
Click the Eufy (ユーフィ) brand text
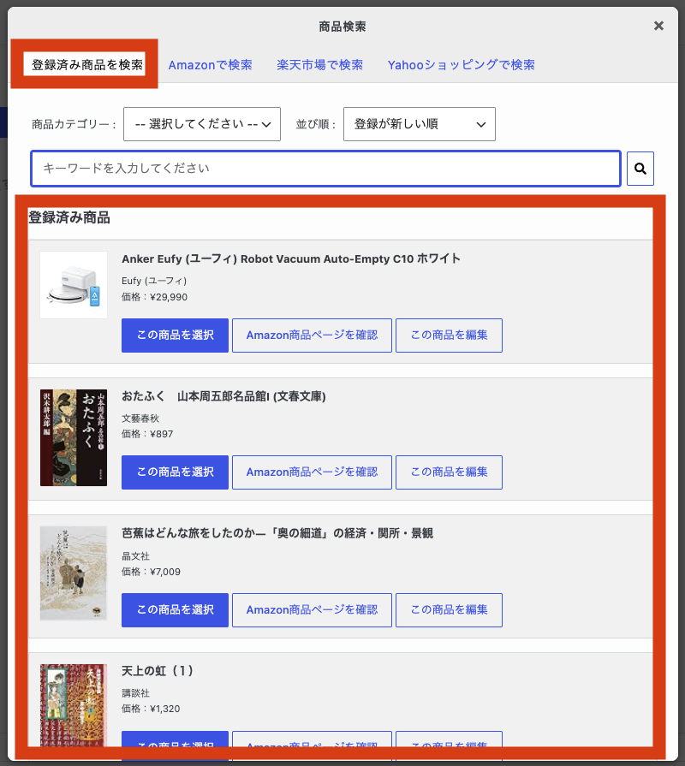click(154, 281)
